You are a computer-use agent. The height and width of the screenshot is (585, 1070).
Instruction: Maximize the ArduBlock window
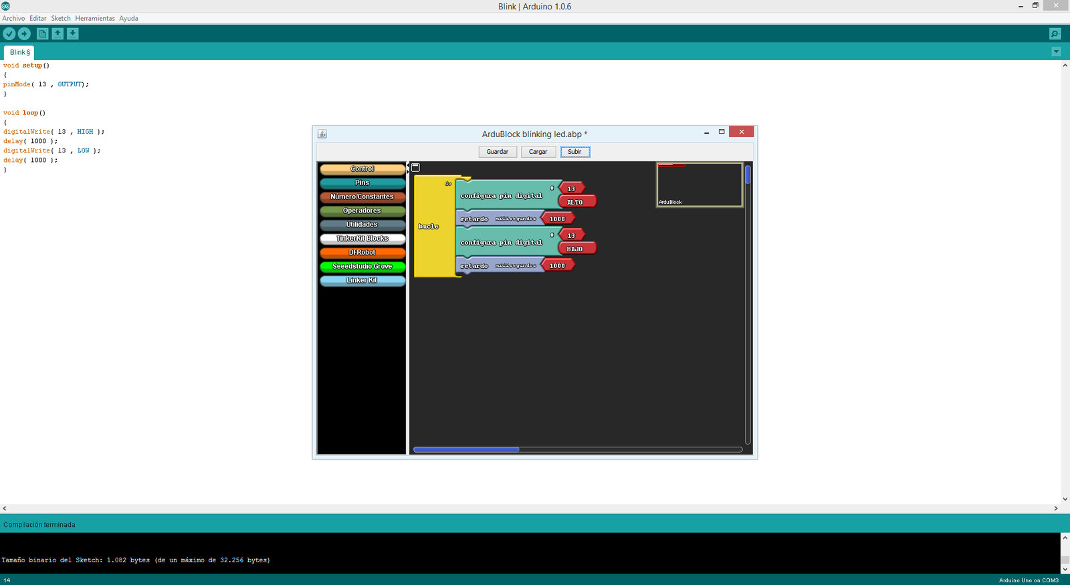click(x=722, y=132)
